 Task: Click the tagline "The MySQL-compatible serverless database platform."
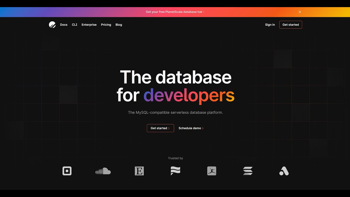176,112
